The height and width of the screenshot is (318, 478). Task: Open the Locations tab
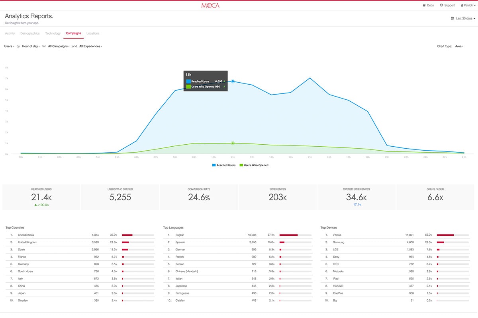click(x=93, y=33)
